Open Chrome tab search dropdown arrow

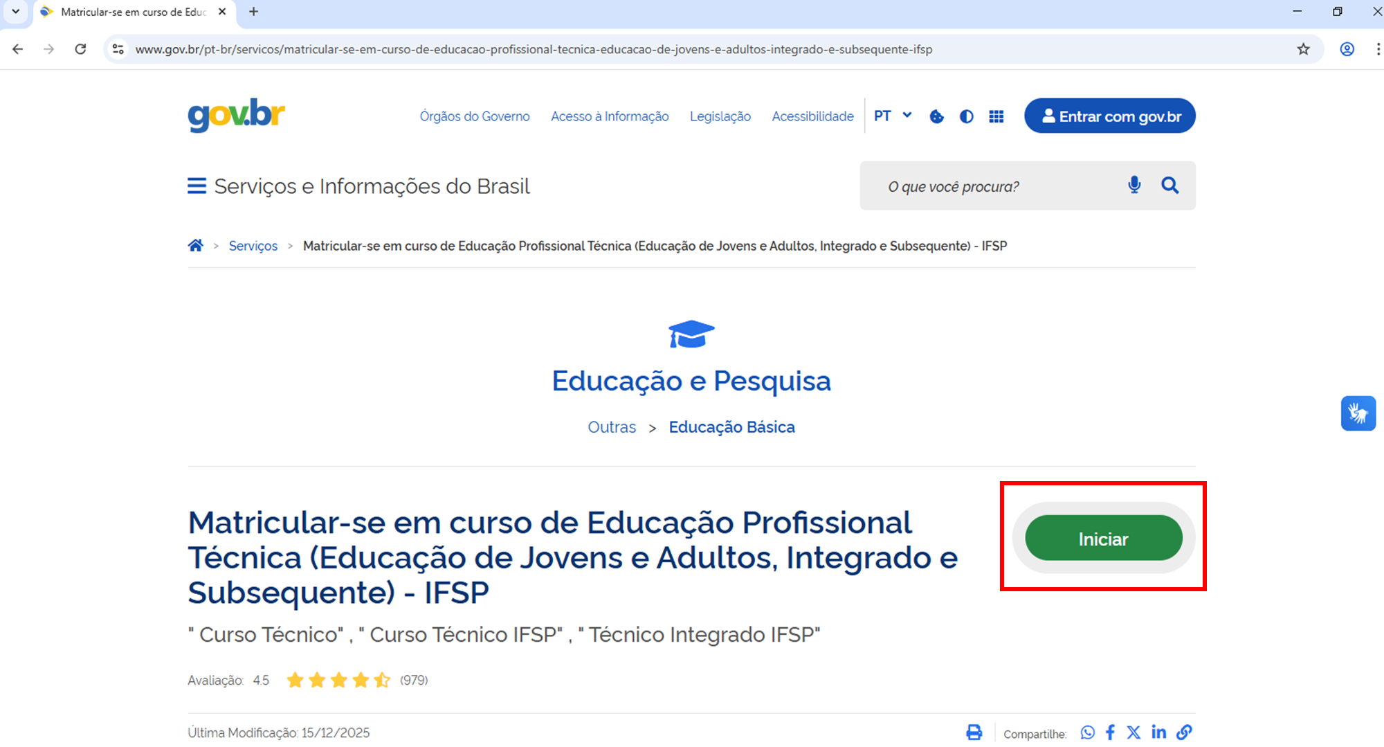coord(15,12)
